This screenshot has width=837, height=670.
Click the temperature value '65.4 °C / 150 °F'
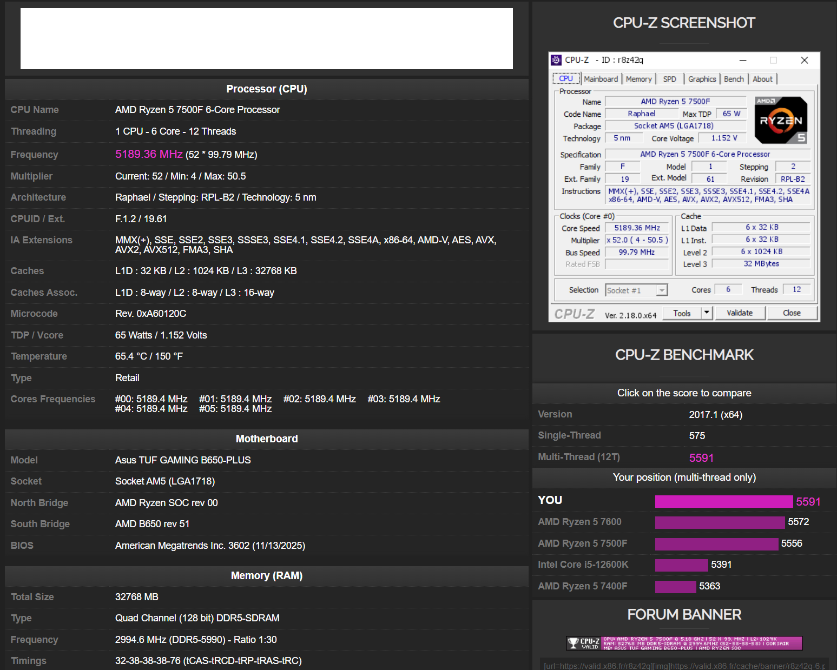[149, 356]
